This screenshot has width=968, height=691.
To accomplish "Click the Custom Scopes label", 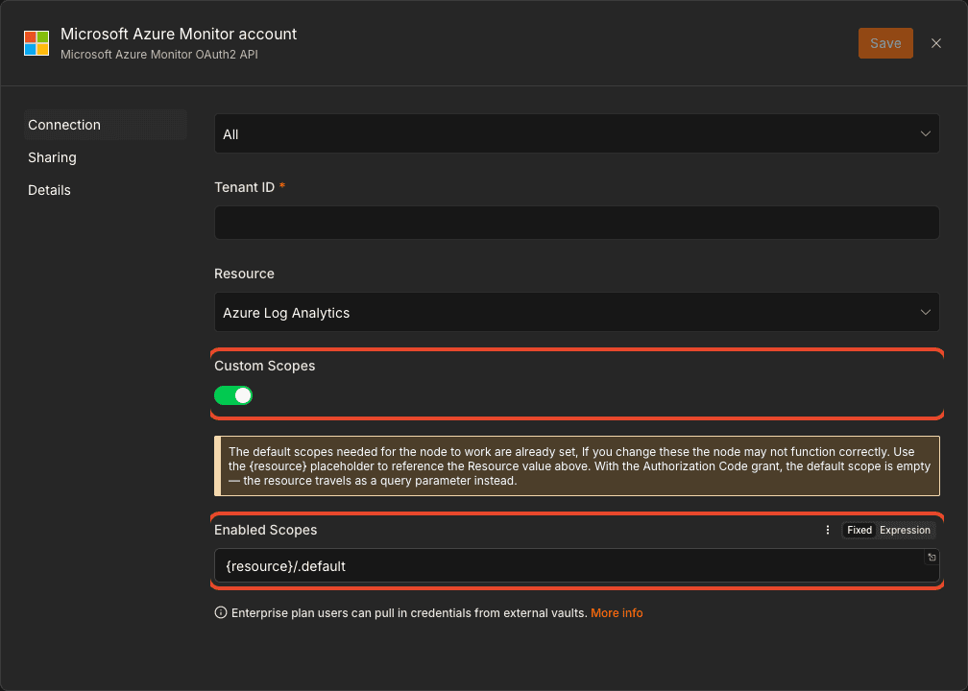I will [265, 366].
